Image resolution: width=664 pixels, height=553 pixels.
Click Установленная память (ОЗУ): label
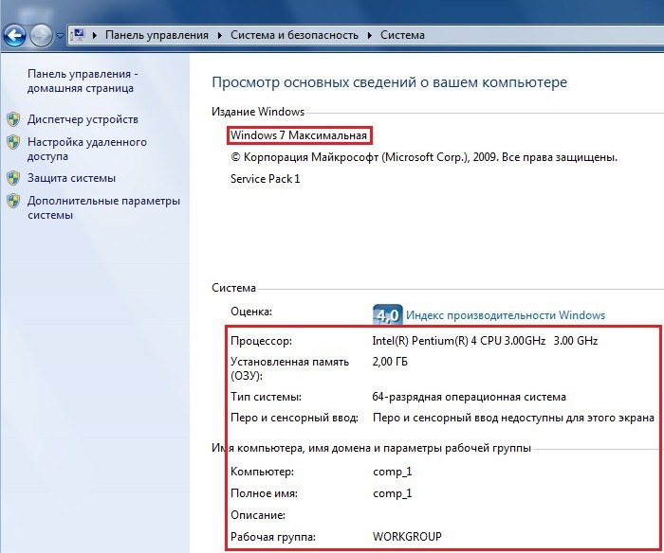(289, 368)
